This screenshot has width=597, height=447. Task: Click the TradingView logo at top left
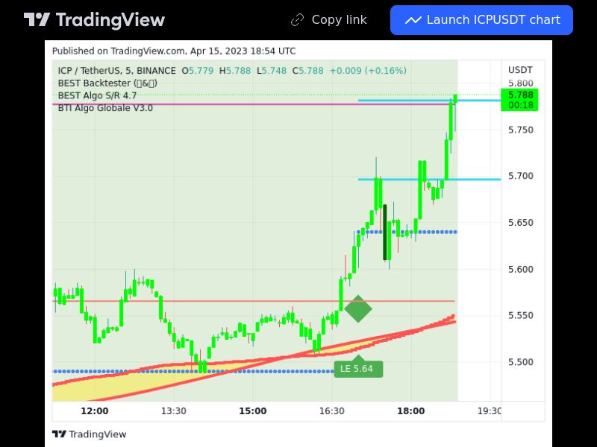click(94, 20)
